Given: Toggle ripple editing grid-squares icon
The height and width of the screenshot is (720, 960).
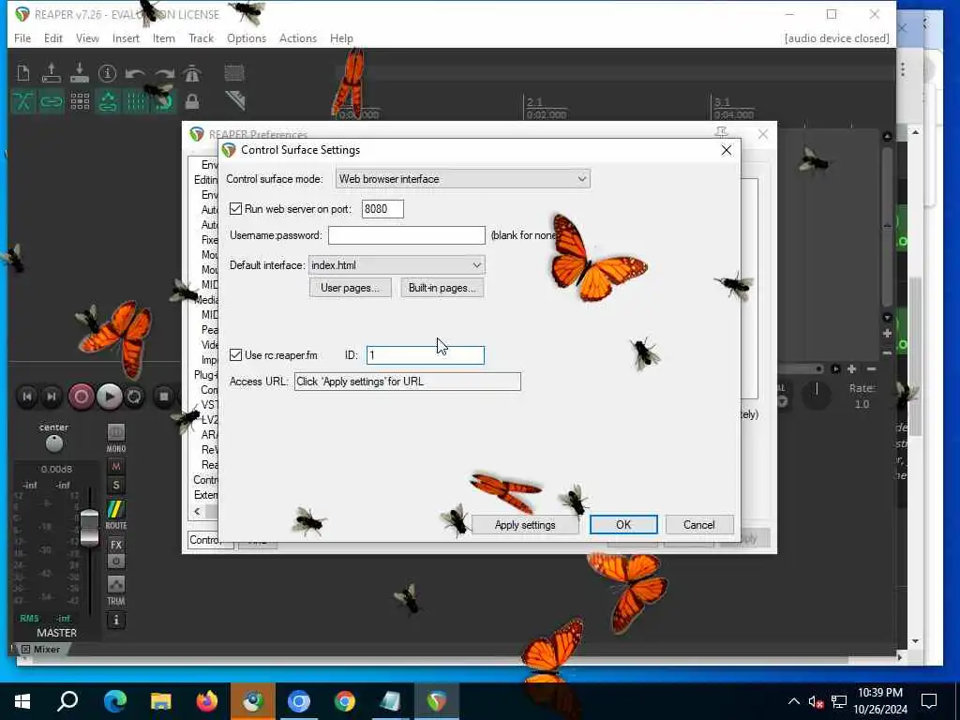Looking at the screenshot, I should 80,101.
